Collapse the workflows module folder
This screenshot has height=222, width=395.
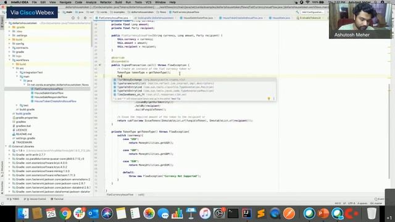point(9,60)
